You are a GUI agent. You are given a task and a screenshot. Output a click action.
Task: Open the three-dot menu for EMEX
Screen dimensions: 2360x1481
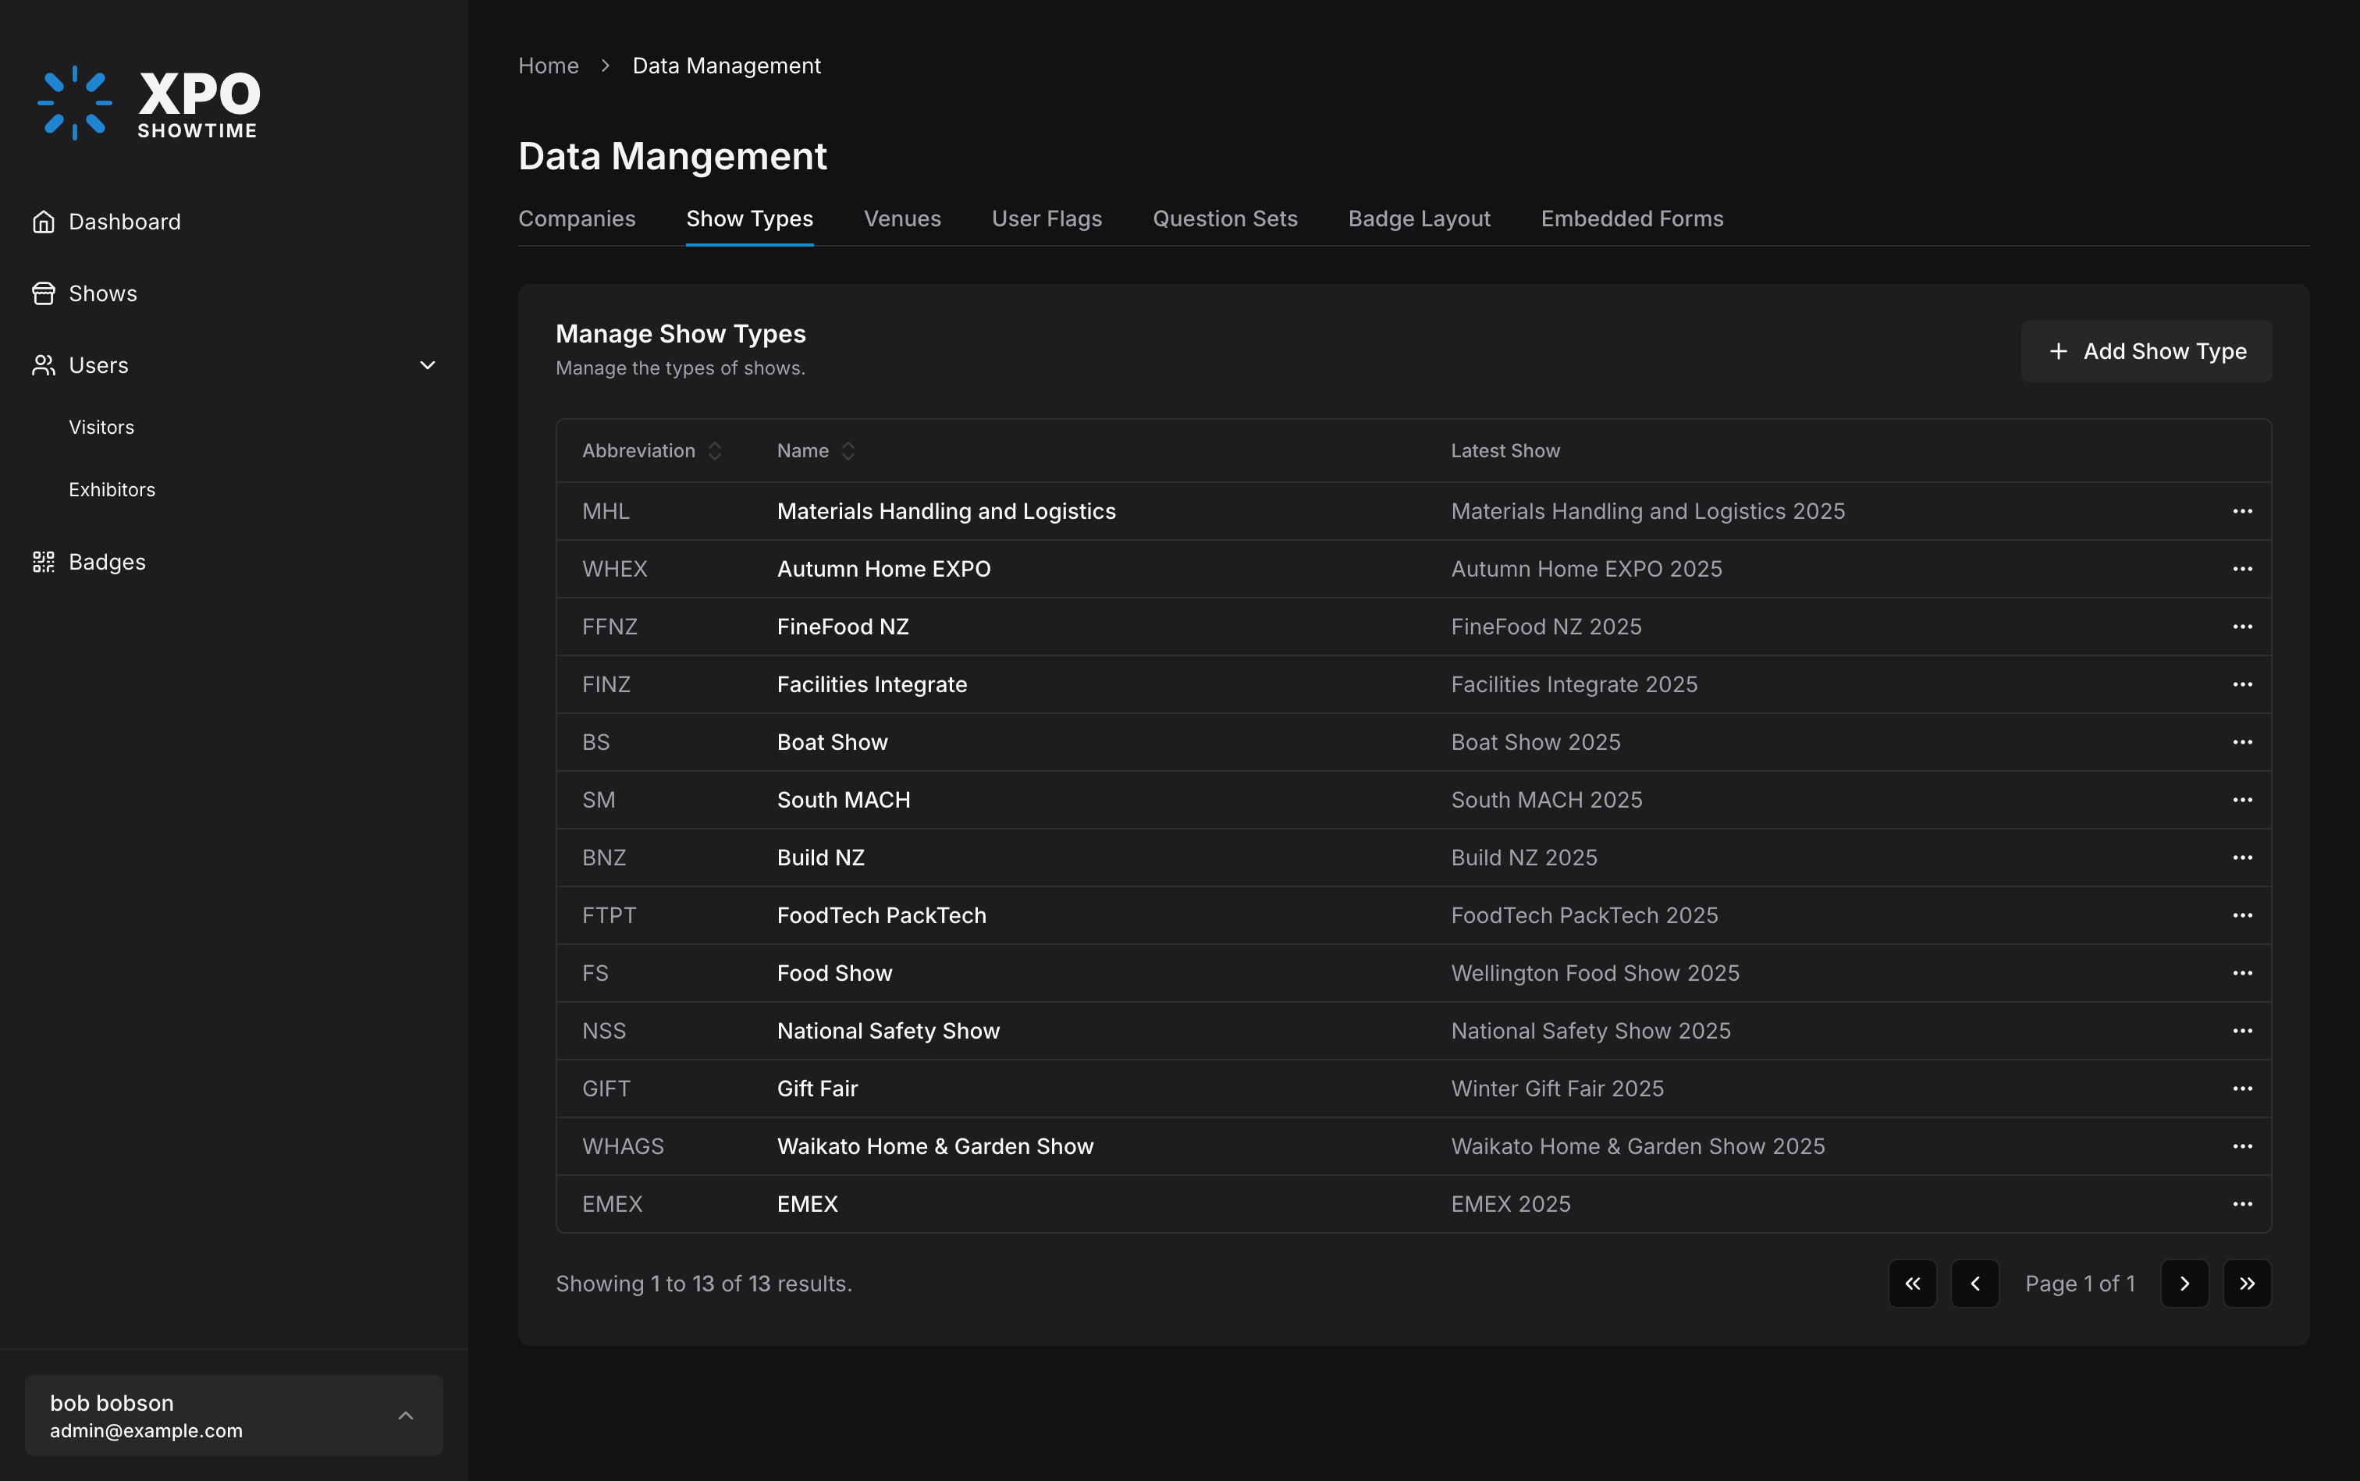pos(2241,1204)
